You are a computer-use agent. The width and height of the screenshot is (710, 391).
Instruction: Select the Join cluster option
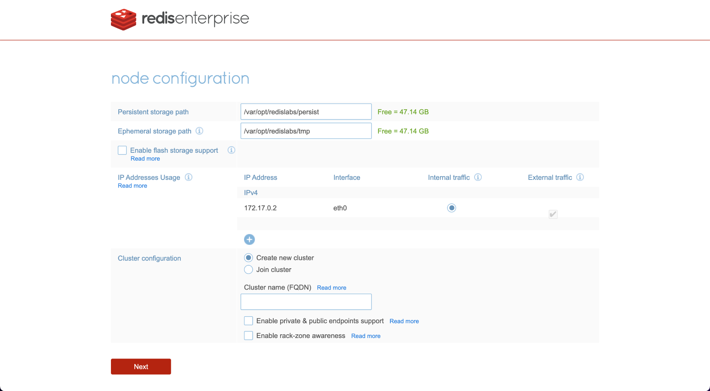point(249,270)
